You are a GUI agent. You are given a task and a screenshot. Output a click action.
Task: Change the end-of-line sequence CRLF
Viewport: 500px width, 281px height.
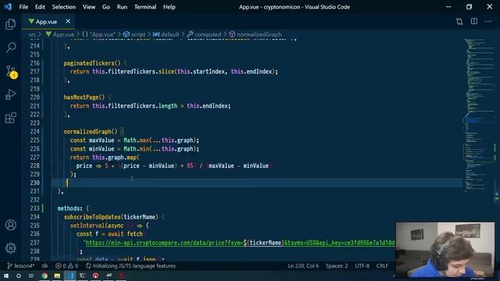pos(382,265)
